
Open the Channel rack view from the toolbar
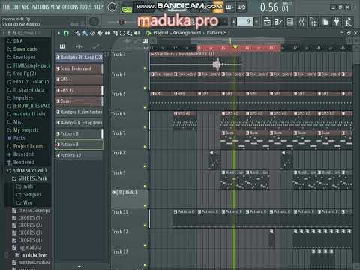[290, 22]
